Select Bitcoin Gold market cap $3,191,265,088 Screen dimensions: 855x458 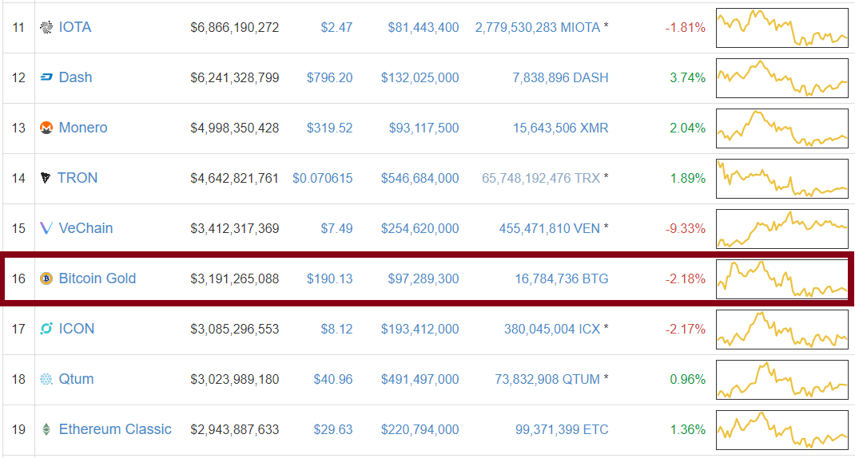click(x=234, y=278)
